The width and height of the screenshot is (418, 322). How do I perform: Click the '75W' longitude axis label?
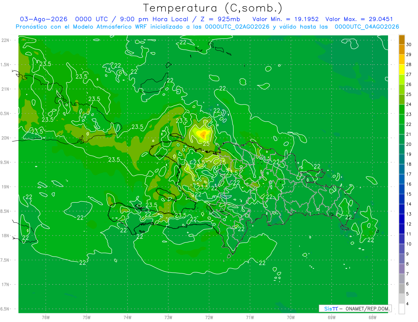(87, 317)
